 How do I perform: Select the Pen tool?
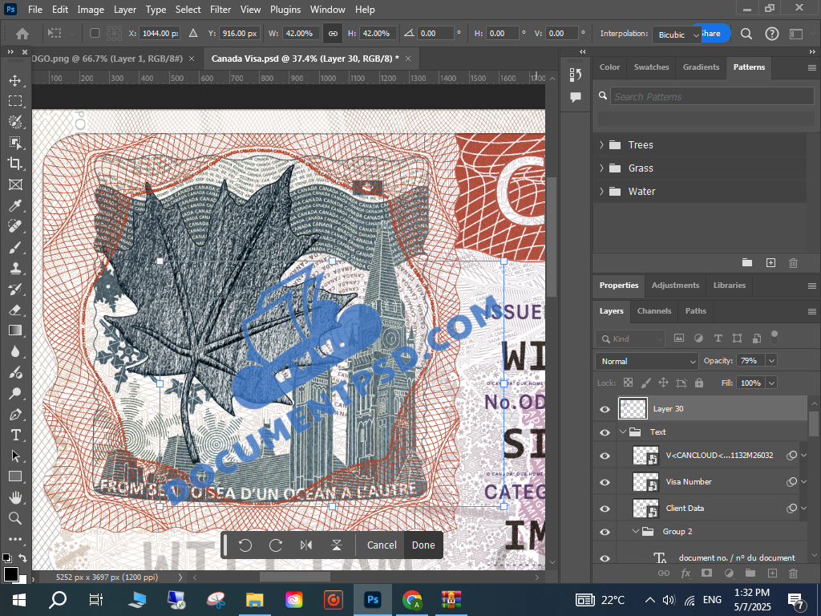pyautogui.click(x=15, y=415)
